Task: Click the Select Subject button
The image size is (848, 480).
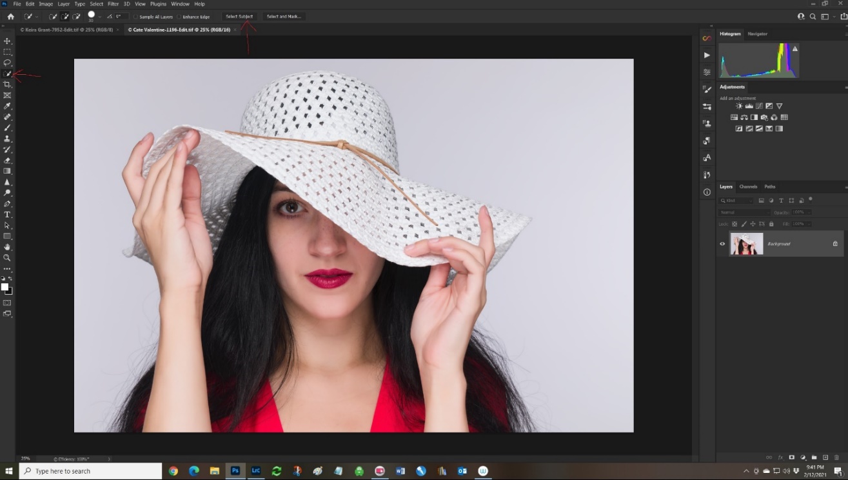Action: [239, 17]
